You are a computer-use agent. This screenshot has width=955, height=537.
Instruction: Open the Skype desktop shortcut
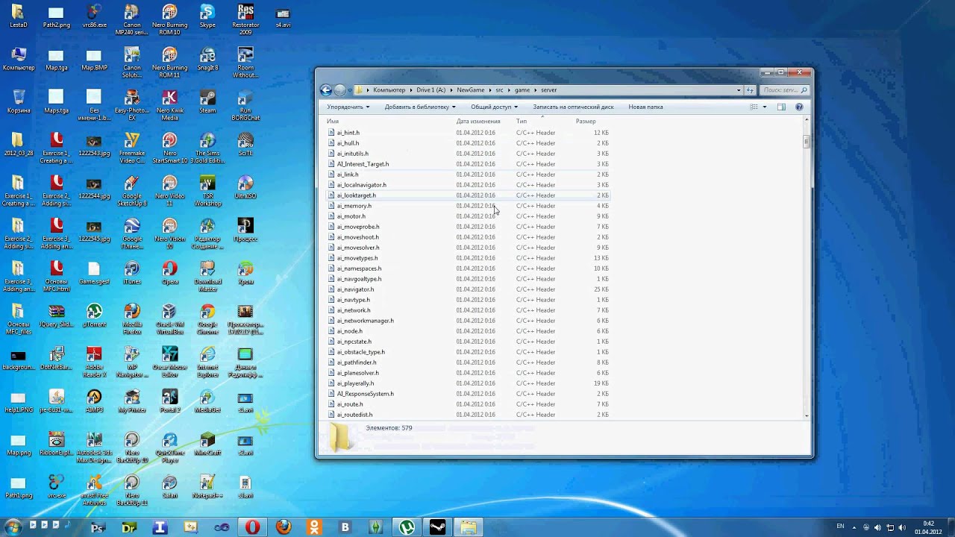tap(207, 16)
